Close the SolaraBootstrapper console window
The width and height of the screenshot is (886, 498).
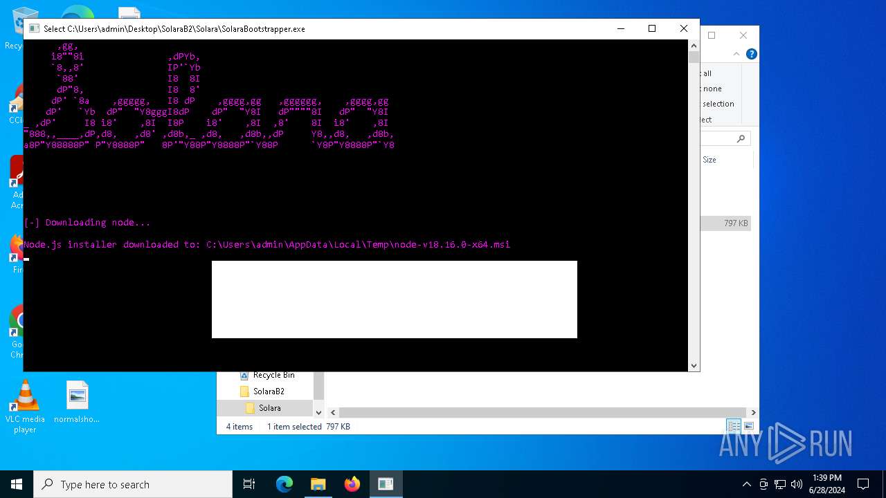[x=684, y=28]
